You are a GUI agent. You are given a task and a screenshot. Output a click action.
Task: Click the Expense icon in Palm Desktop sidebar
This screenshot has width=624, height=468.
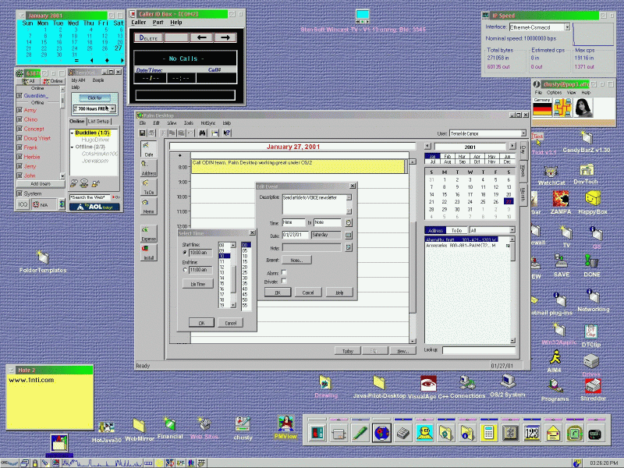(x=148, y=232)
